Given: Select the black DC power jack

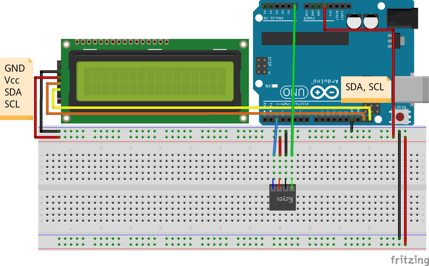Looking at the screenshot, I should 403,18.
